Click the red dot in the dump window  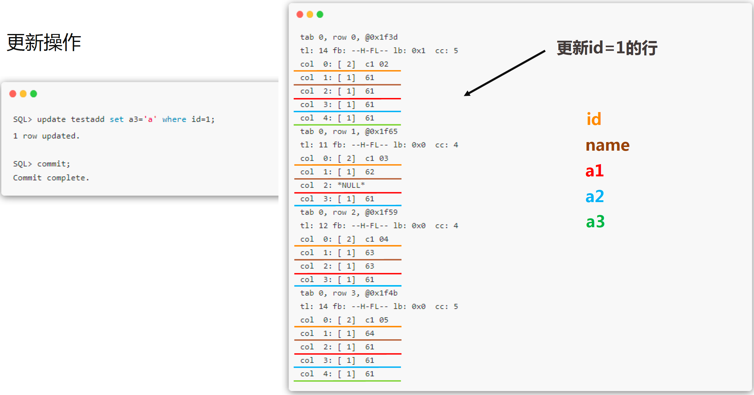pyautogui.click(x=300, y=14)
